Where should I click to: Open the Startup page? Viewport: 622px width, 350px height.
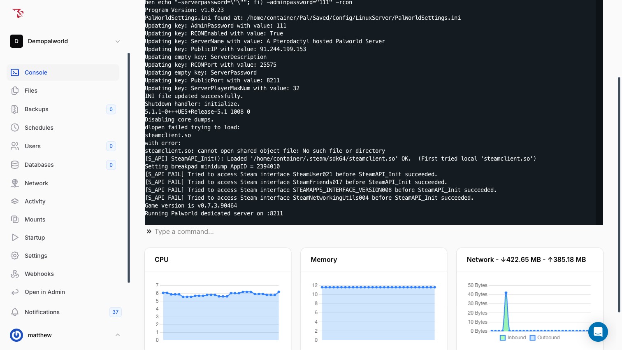click(x=63, y=238)
